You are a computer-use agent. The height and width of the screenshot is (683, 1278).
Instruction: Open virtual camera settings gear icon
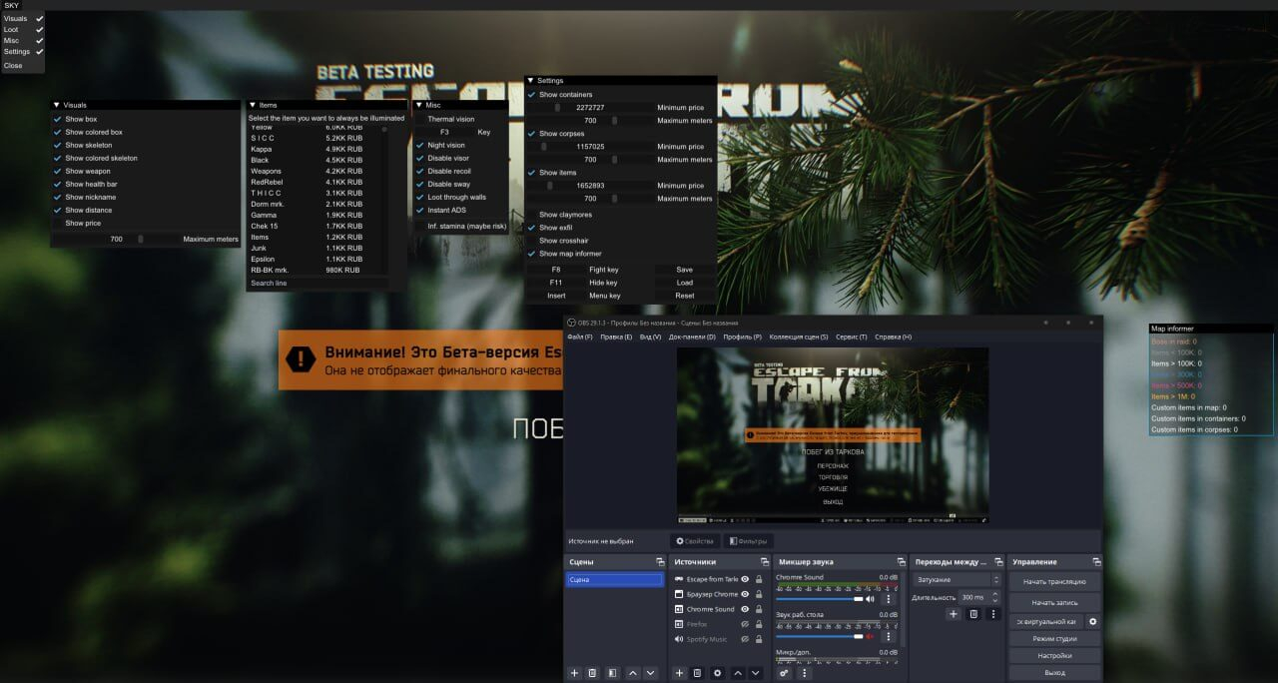(x=1092, y=621)
